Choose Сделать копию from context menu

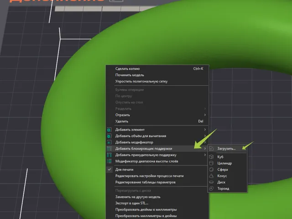[157, 69]
